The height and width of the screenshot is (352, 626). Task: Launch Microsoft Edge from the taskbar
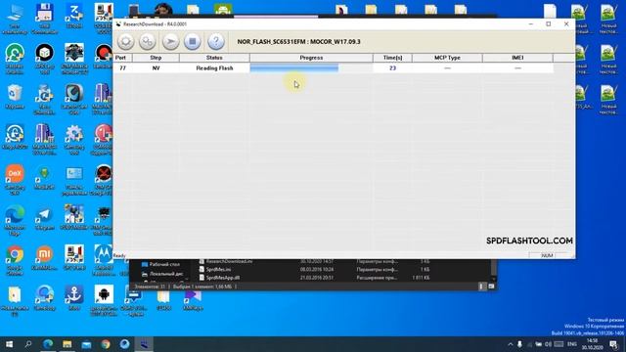point(48,344)
